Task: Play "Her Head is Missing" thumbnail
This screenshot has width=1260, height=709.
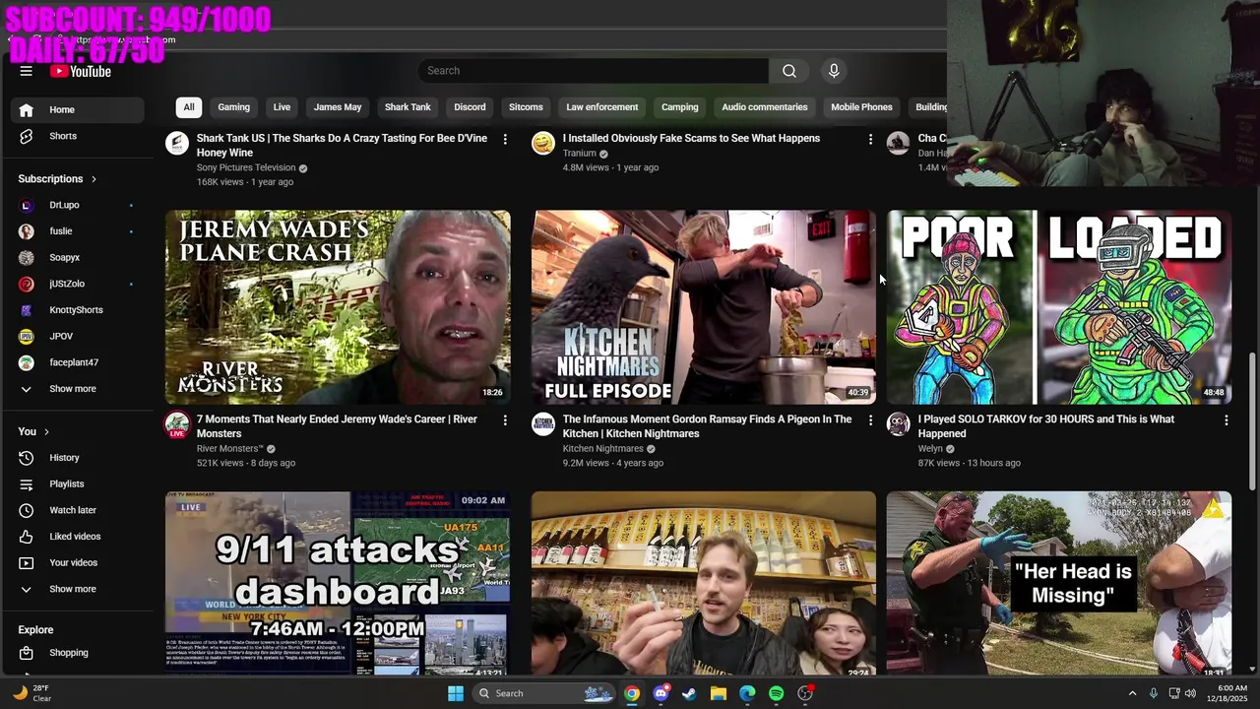Action: pyautogui.click(x=1059, y=582)
